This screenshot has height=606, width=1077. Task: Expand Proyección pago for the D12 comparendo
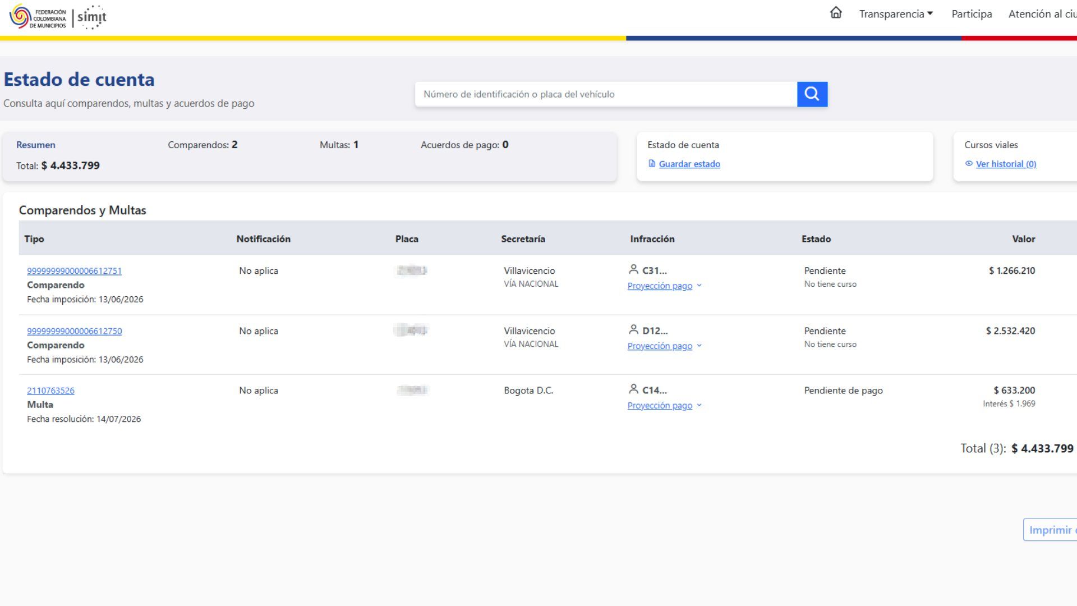pos(664,346)
